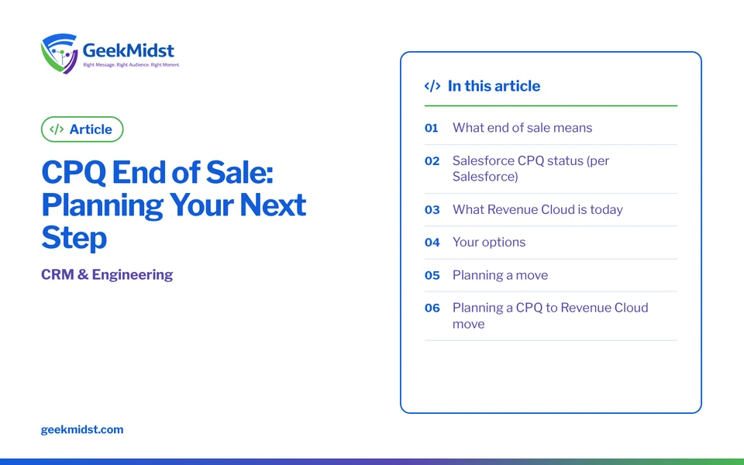Click the number 06 in contents list

[x=432, y=308]
